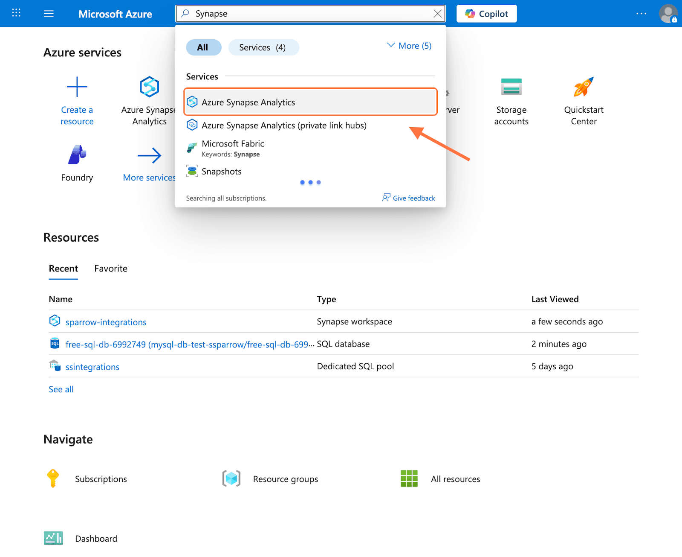Open Azure Synapse Analytics private link hubs
682x557 pixels.
coord(284,125)
